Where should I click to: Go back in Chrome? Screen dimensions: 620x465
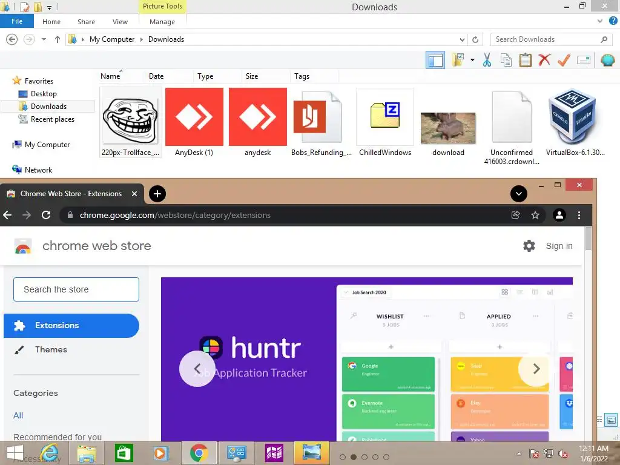tap(7, 215)
